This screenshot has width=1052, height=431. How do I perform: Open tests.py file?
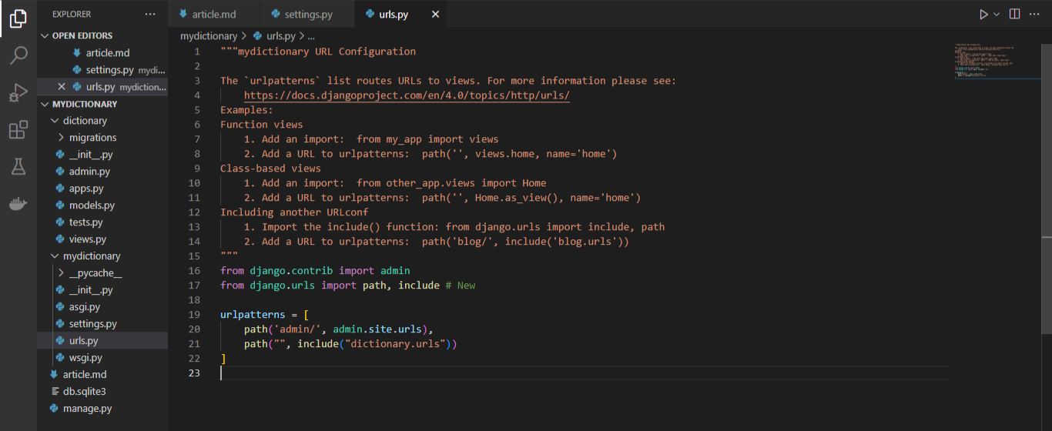coord(85,222)
